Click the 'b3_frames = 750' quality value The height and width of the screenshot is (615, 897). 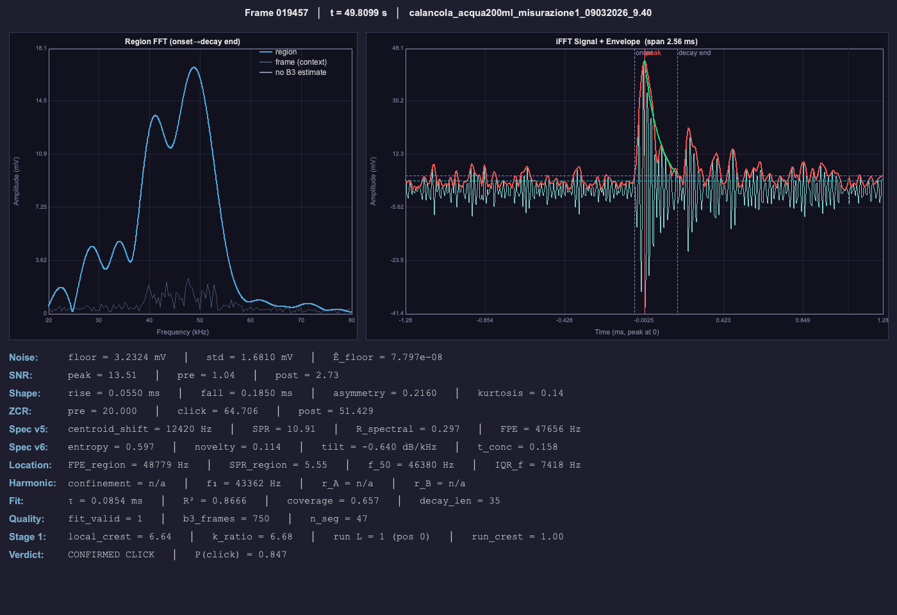(x=226, y=519)
